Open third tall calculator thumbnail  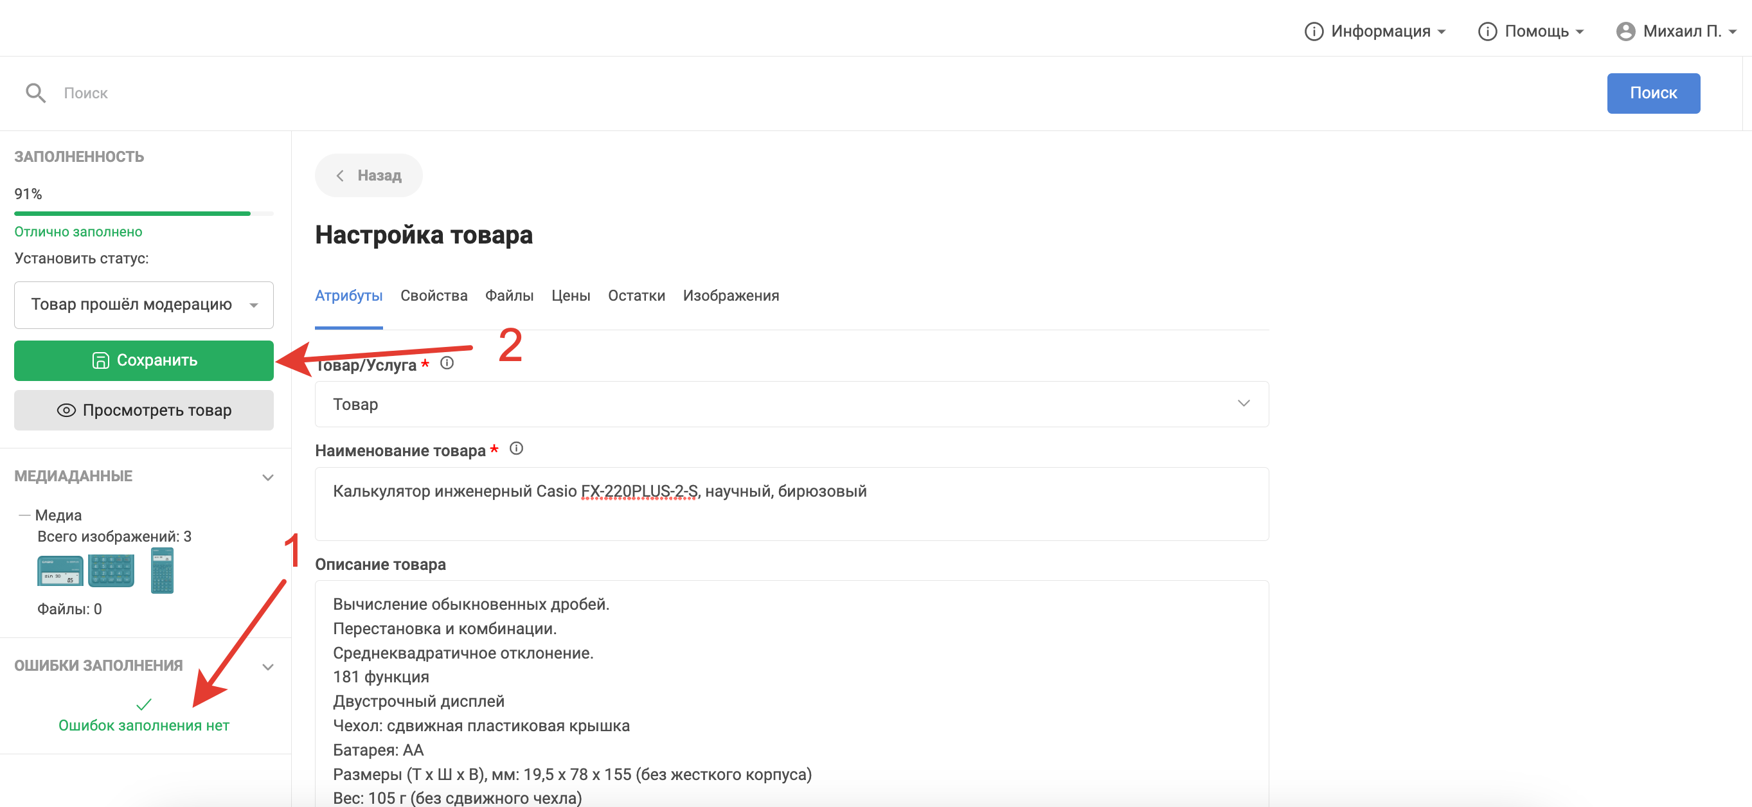[162, 571]
